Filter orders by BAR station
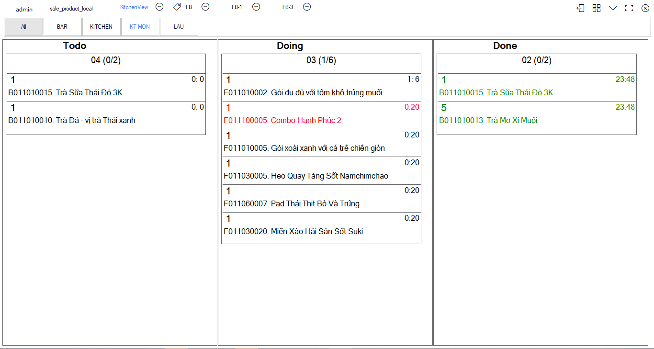 [62, 27]
